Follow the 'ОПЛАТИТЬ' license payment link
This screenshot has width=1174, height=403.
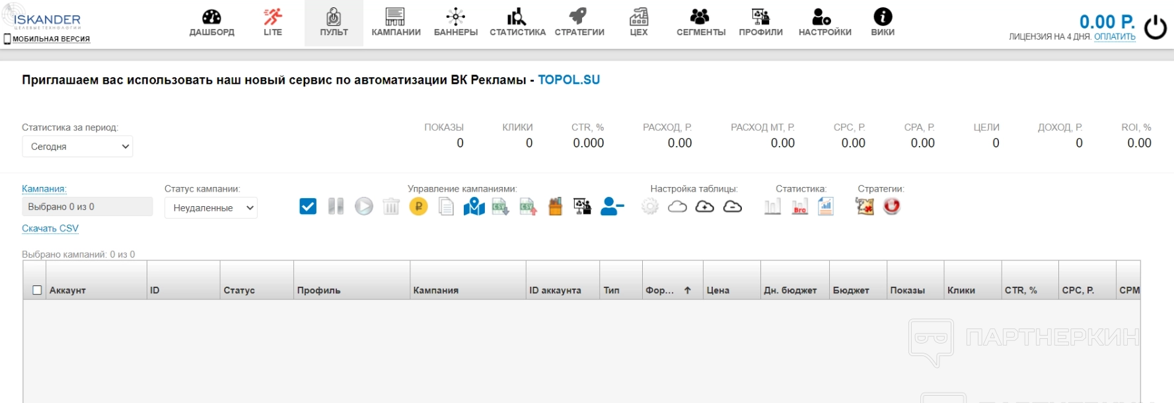click(x=1115, y=37)
